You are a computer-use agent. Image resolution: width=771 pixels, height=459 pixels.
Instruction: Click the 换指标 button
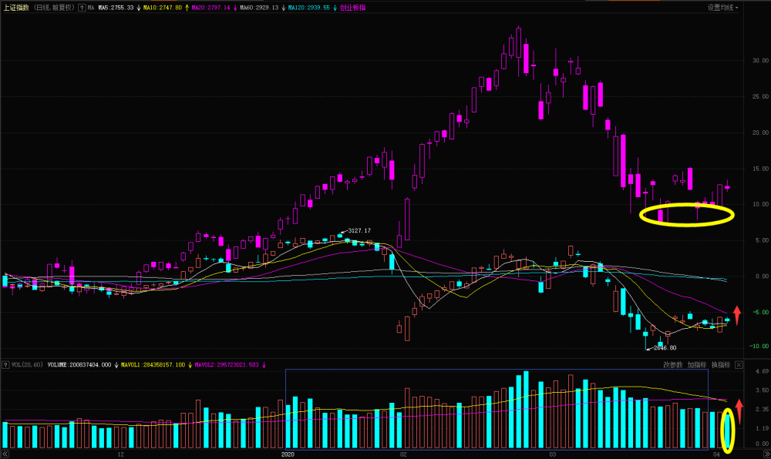tap(721, 365)
